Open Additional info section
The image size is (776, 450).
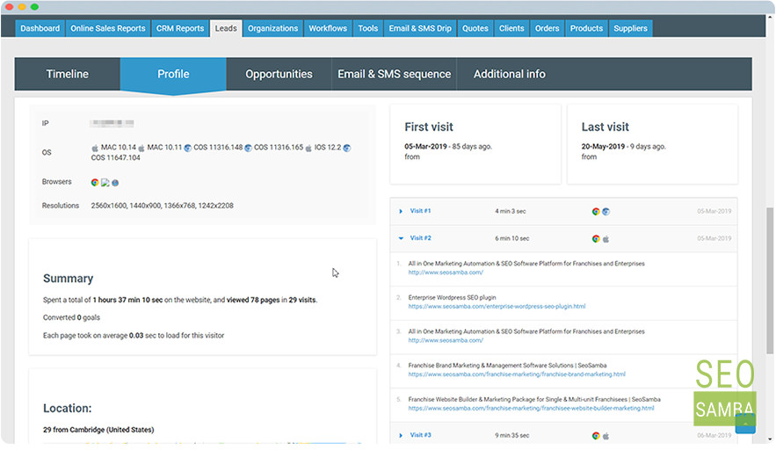[x=509, y=74]
